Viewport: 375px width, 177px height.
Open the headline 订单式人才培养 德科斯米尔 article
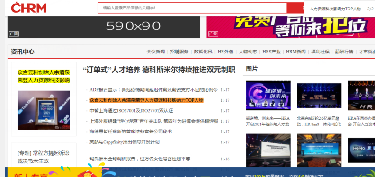point(159,70)
